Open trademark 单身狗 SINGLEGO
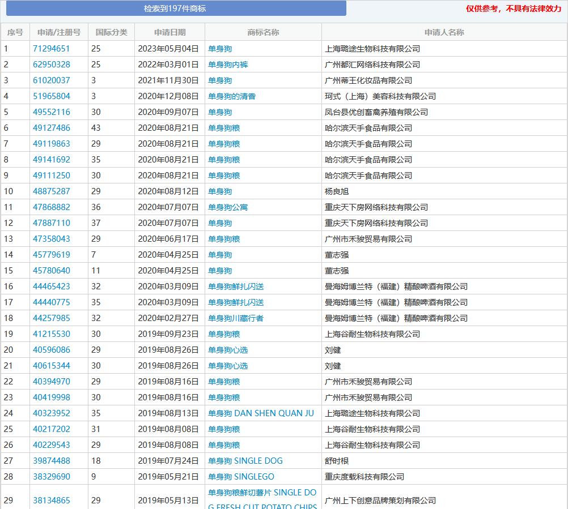The image size is (568, 509). point(241,476)
